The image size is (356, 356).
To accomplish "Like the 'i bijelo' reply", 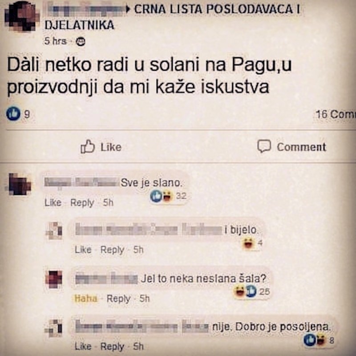I will click(83, 250).
